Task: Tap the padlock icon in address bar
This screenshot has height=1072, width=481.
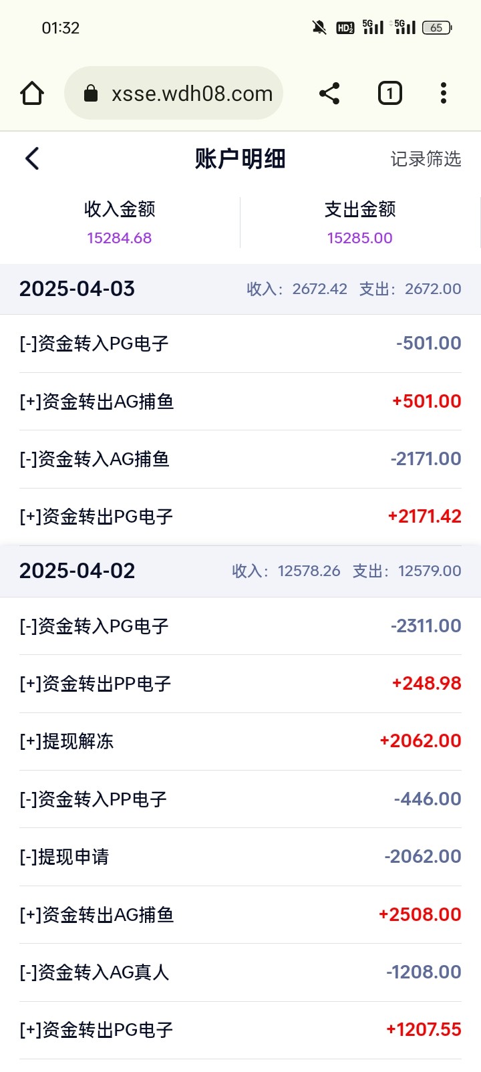Action: point(91,94)
